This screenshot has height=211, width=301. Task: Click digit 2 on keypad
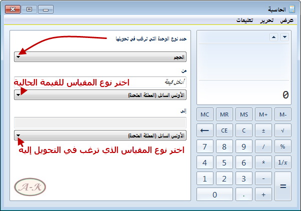[224, 178]
